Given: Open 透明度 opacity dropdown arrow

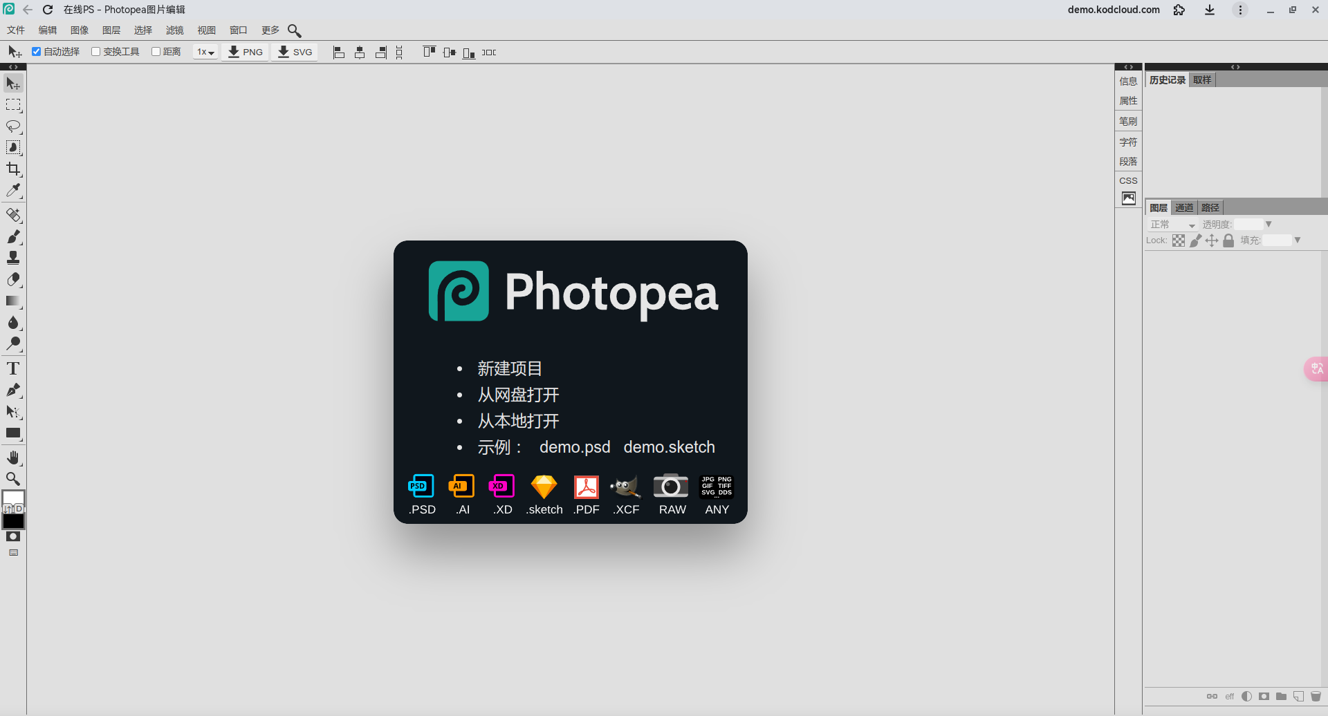Looking at the screenshot, I should click(x=1269, y=225).
